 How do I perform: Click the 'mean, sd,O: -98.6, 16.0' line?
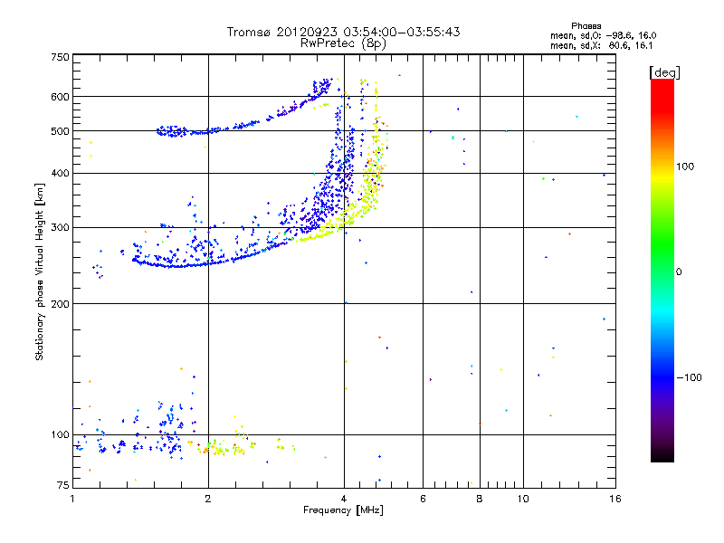pos(603,35)
